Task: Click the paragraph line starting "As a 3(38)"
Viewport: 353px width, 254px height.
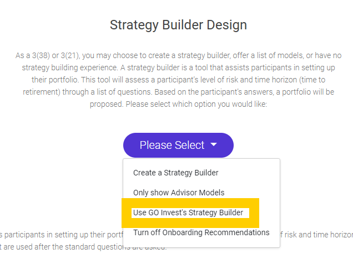Action: [x=178, y=56]
